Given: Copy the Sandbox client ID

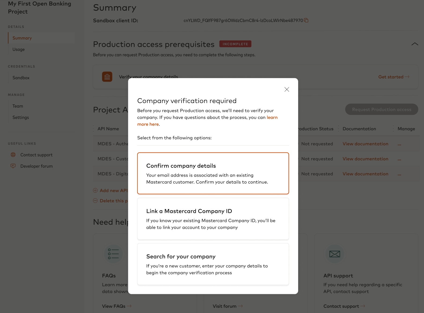Looking at the screenshot, I should point(306,20).
